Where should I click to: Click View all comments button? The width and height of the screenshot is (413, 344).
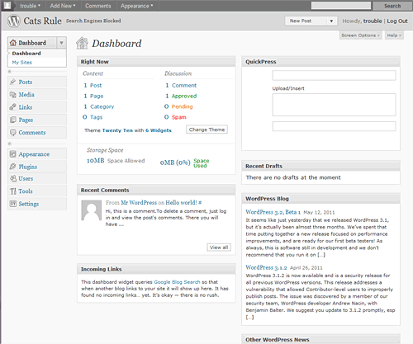click(219, 247)
